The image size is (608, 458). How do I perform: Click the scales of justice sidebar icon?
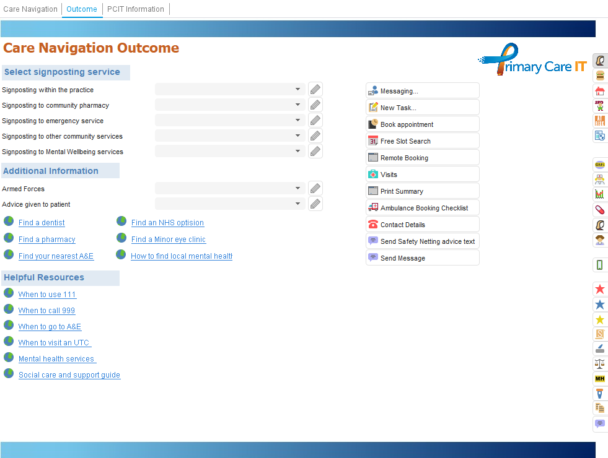pyautogui.click(x=599, y=363)
